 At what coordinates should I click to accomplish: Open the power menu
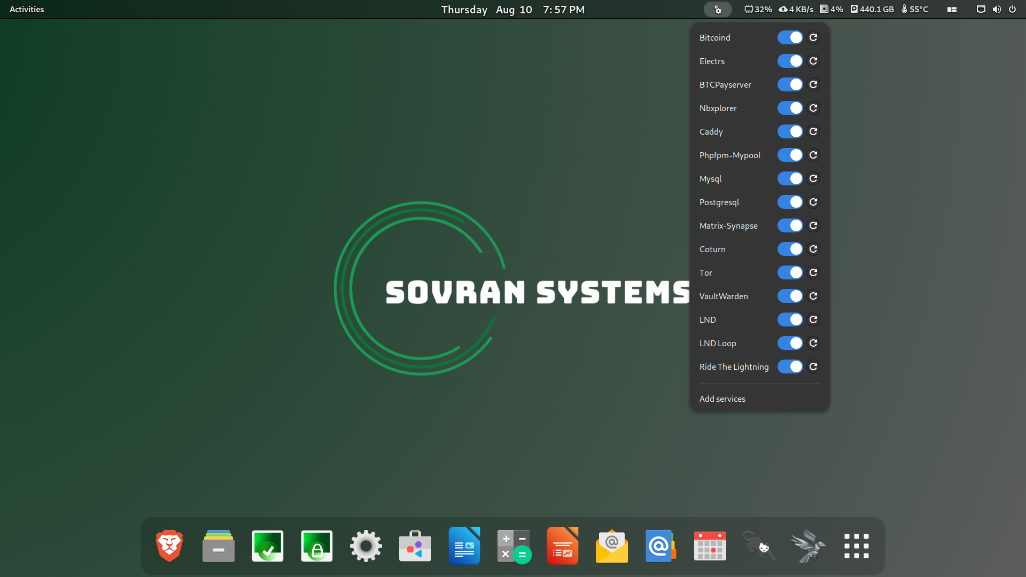(x=1012, y=9)
